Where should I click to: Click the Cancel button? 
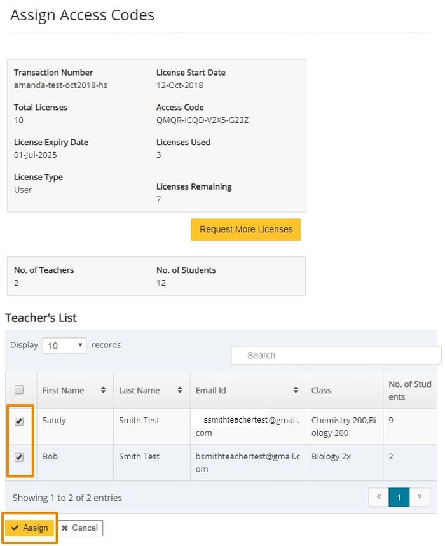click(x=80, y=528)
